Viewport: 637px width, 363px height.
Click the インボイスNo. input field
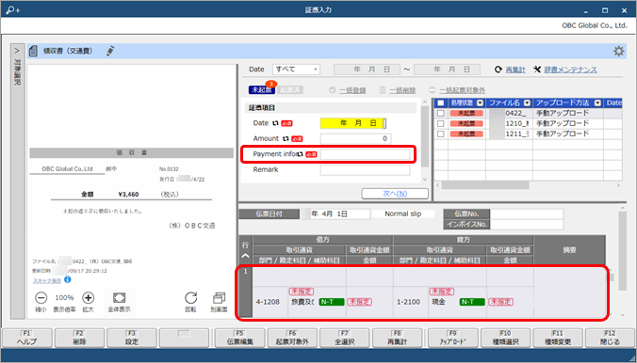click(x=527, y=225)
